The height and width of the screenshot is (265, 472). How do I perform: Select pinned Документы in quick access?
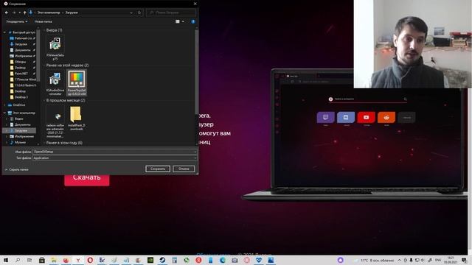(x=22, y=50)
